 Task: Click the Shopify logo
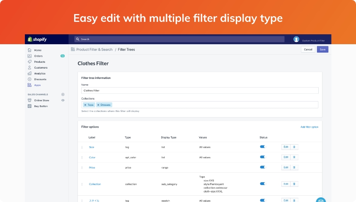coord(37,39)
